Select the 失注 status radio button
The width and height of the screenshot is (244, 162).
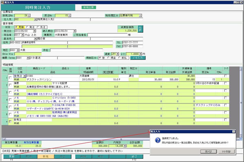(x=38, y=27)
